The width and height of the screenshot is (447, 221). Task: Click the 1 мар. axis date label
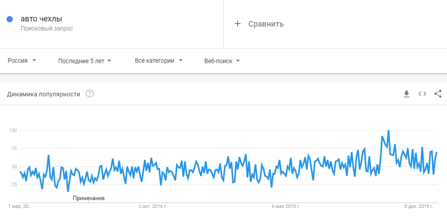[20, 206]
